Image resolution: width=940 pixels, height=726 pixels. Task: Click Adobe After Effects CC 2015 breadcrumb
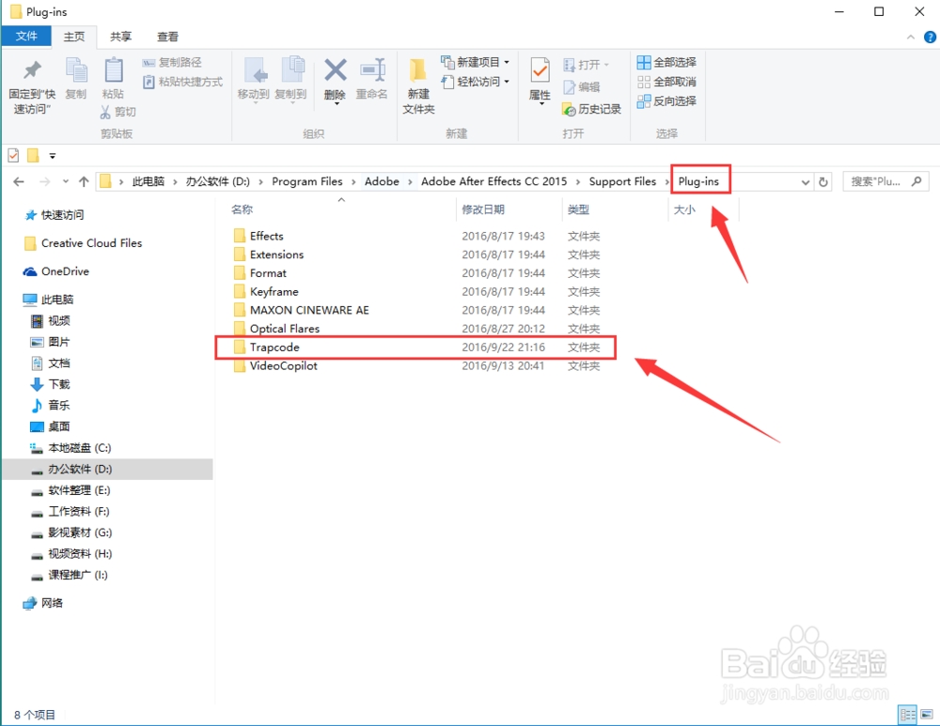494,181
